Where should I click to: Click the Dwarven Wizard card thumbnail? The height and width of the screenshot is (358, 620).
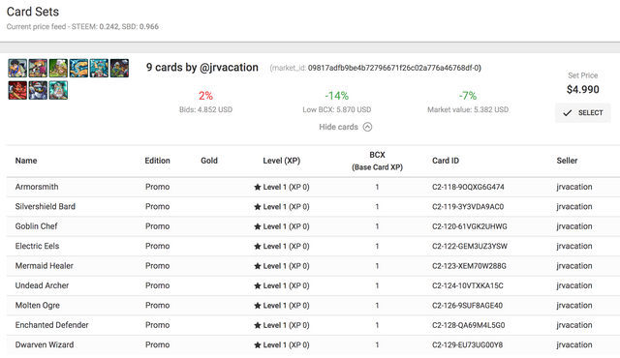(x=58, y=90)
